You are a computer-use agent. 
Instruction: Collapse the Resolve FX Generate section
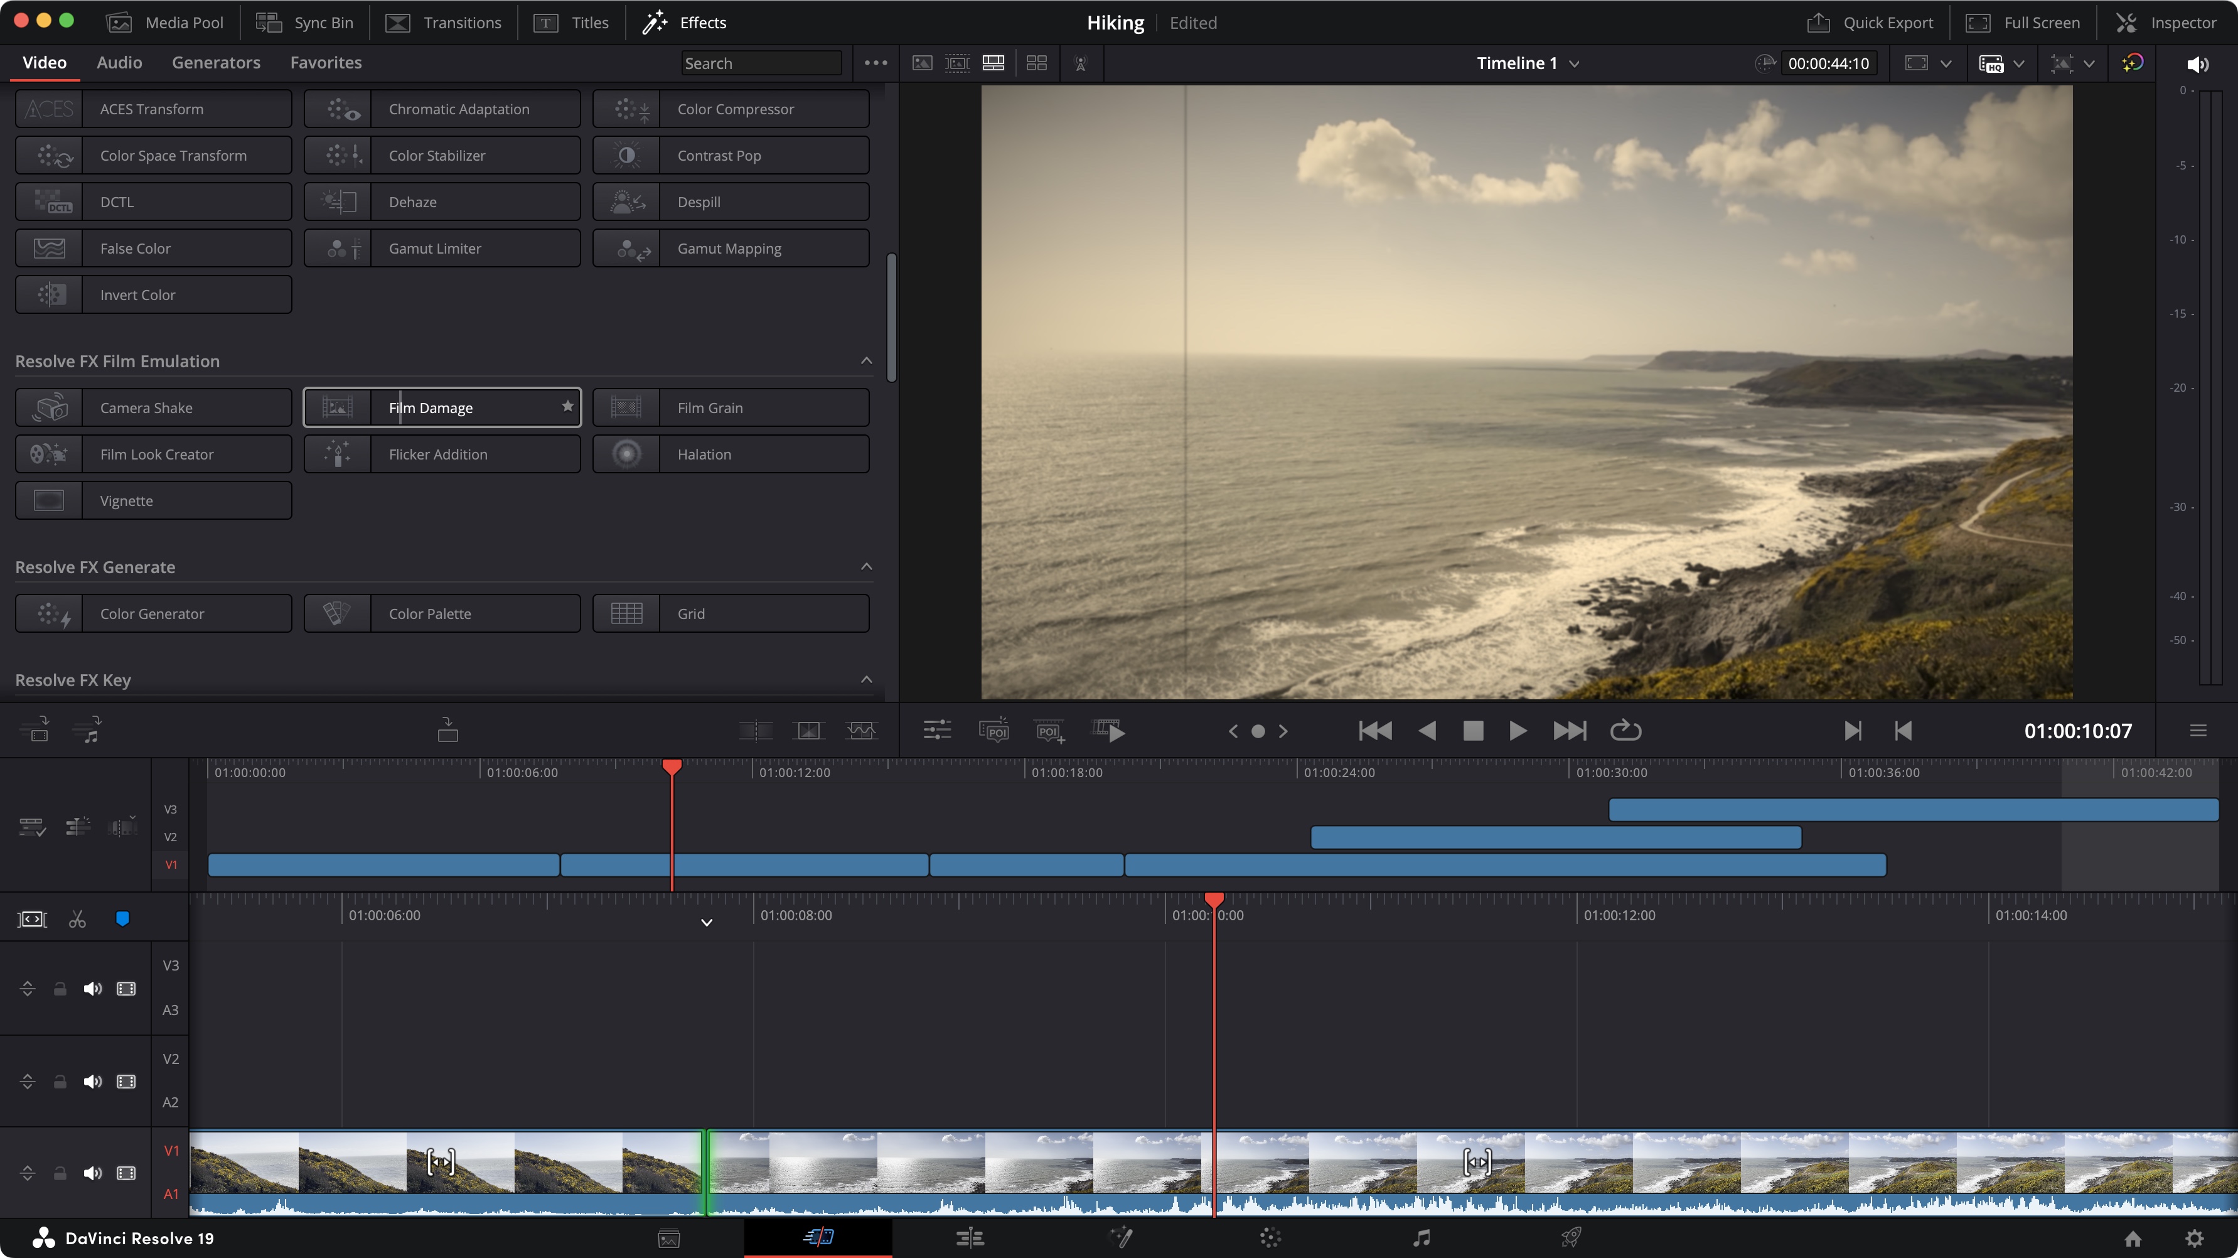[866, 566]
